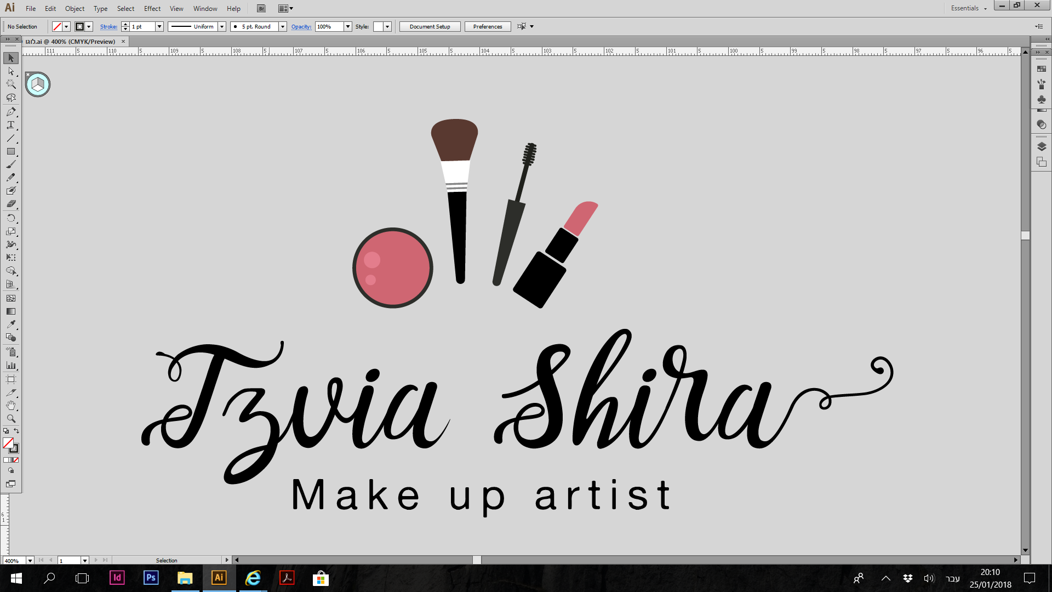Expand the stroke weight dropdown
Screen dimensions: 1052x592
[x=159, y=26]
